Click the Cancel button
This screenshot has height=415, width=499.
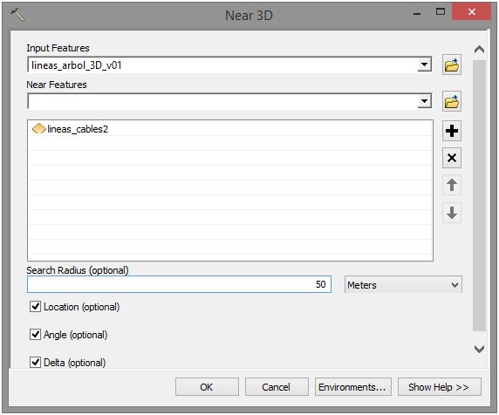click(277, 387)
